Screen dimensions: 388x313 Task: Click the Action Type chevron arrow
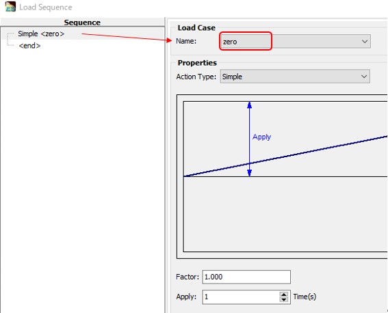[364, 77]
